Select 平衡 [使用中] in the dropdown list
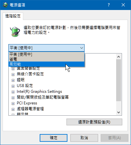Screen dimensions: 131x145 click(46, 54)
